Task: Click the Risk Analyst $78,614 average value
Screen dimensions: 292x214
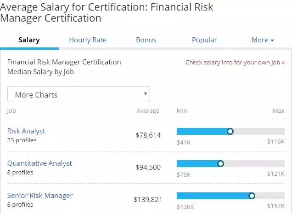Action: point(148,135)
